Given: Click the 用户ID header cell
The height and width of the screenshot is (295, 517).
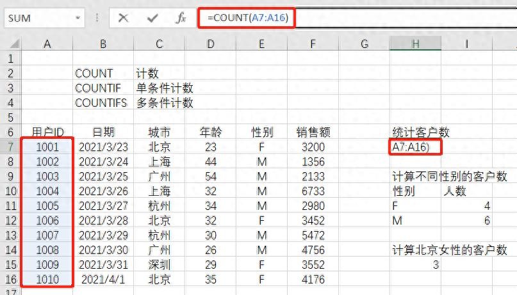Looking at the screenshot, I should [x=47, y=132].
